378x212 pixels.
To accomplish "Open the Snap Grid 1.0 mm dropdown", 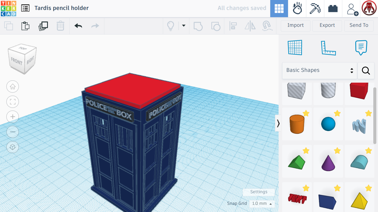I will point(262,204).
